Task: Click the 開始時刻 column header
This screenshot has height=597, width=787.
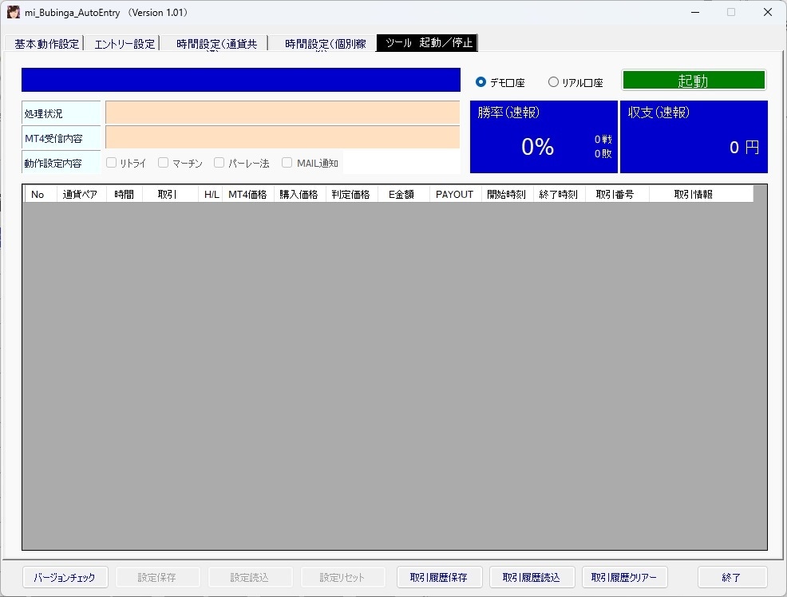Action: [x=506, y=194]
